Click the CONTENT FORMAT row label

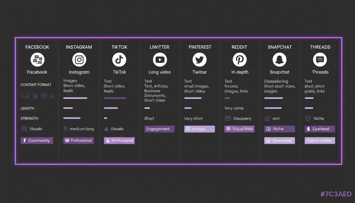[36, 85]
